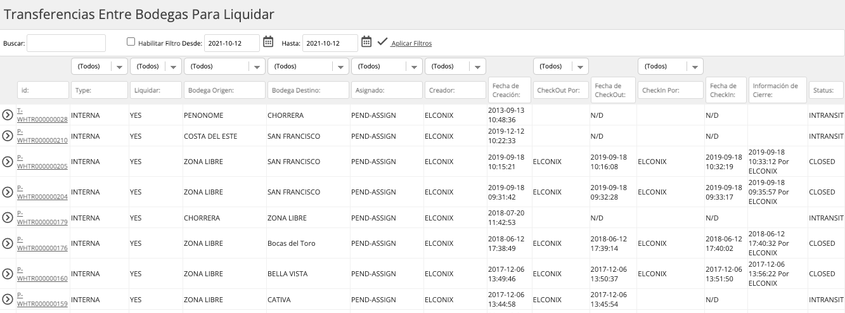Open calendar picker for Hasta date
The width and height of the screenshot is (845, 313).
(x=366, y=42)
